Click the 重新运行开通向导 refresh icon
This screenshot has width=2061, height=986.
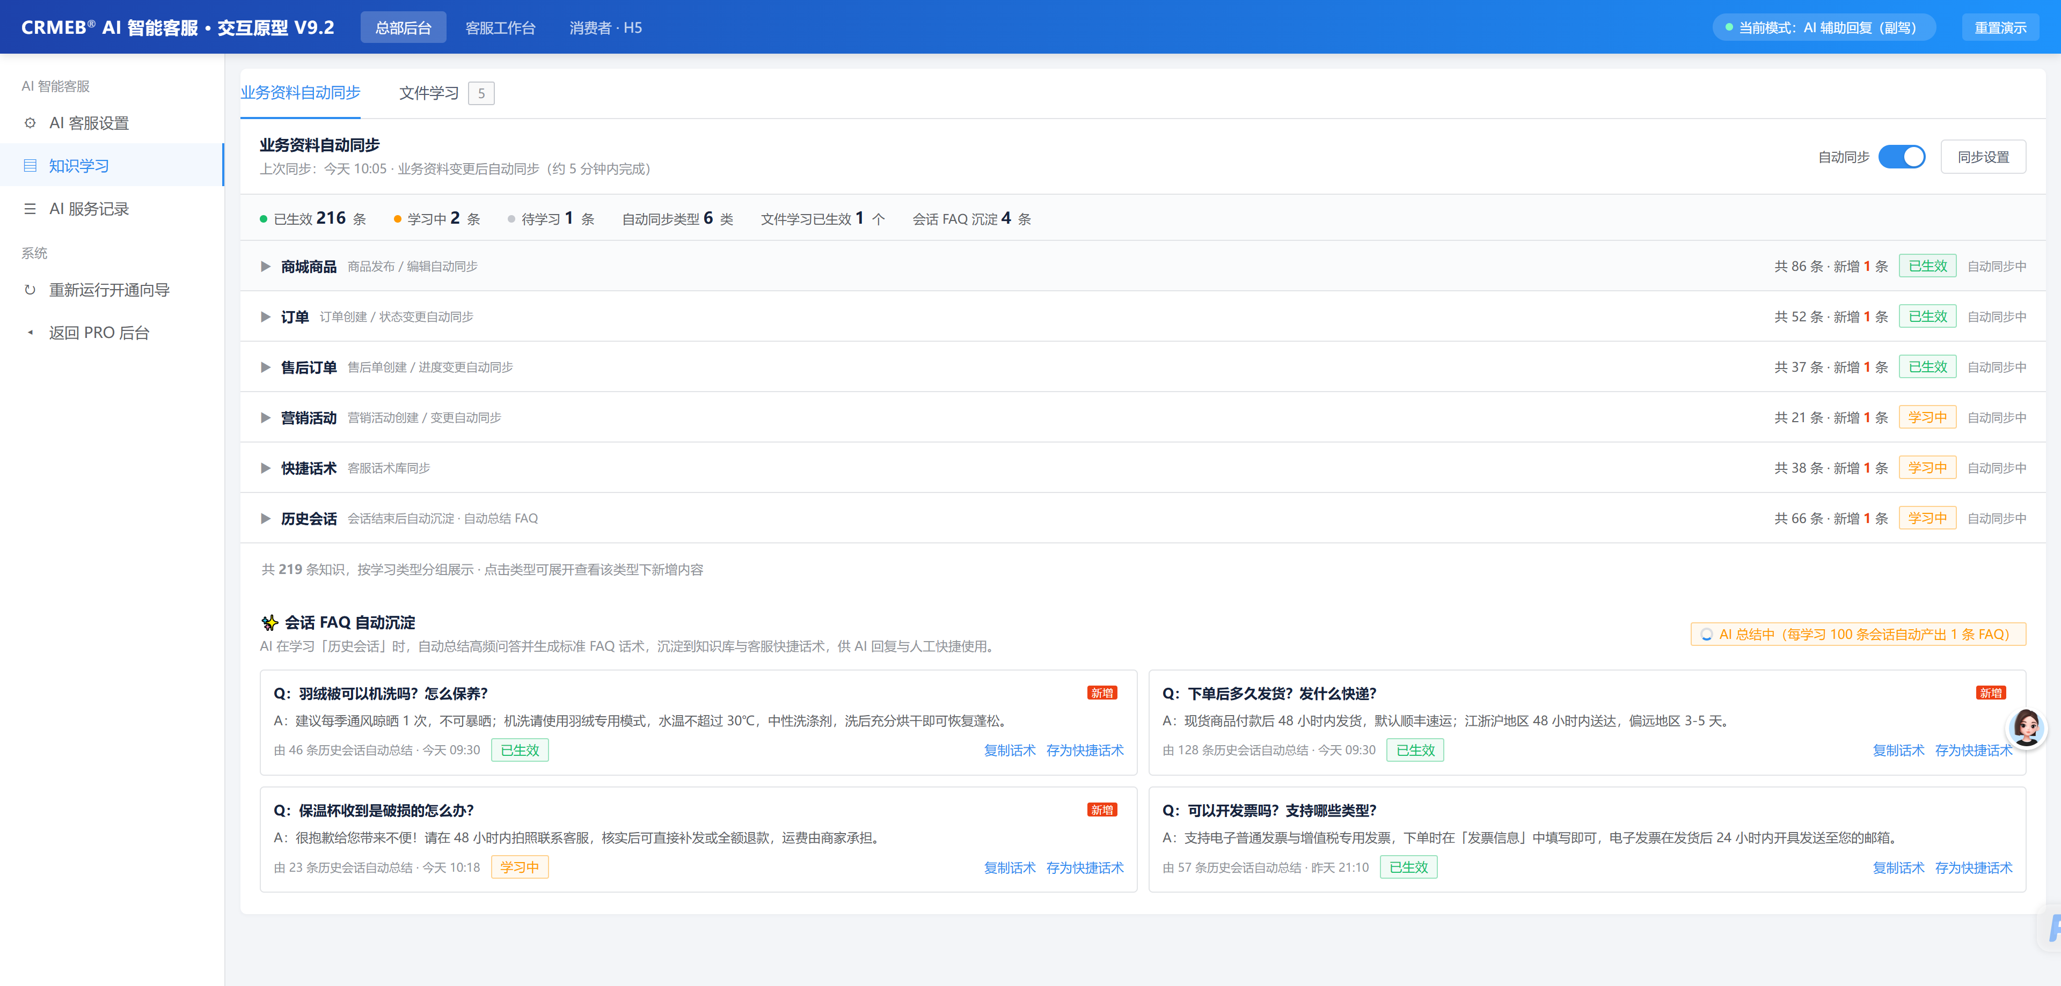(x=30, y=290)
